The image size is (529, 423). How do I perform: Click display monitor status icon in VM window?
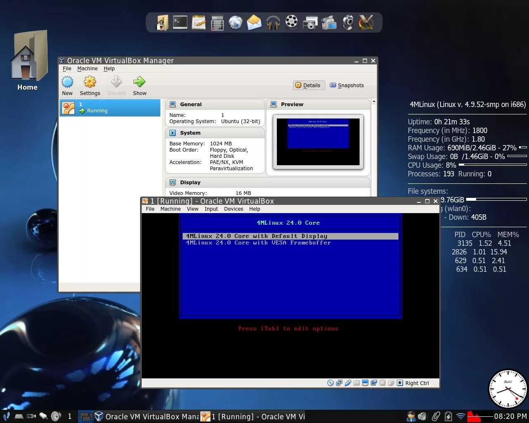365,383
